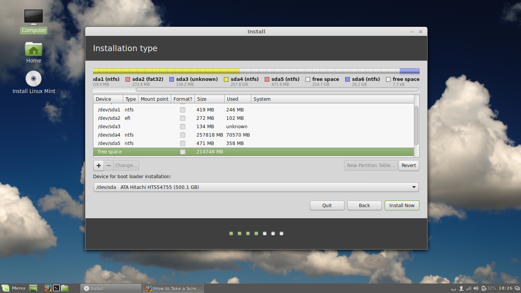Click the Install Now button
Screen dimensions: 521x293
click(x=402, y=205)
